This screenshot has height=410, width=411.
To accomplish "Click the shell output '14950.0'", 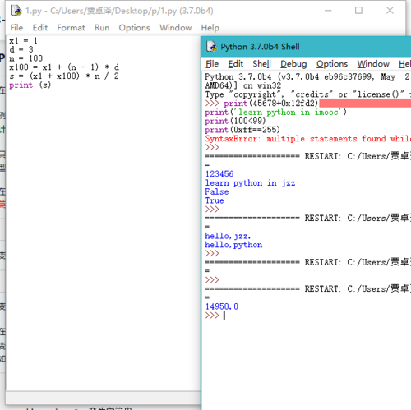I will pos(222,306).
